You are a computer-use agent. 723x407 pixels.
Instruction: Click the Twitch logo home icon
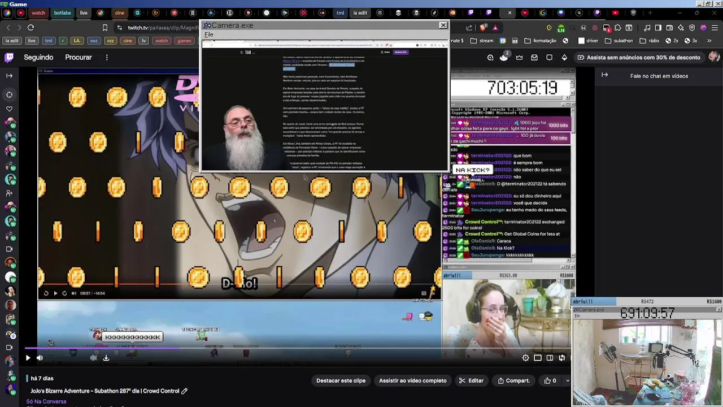(x=9, y=57)
